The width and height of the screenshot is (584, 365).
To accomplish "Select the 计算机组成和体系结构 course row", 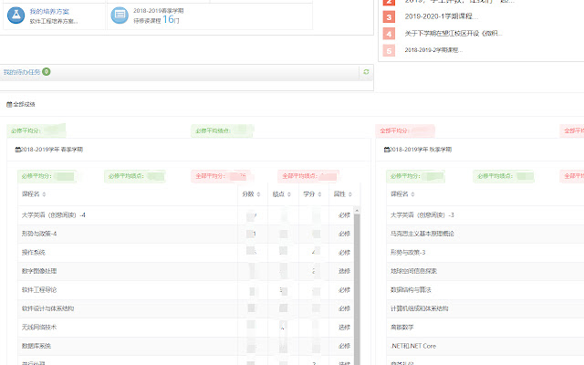I will coord(485,308).
